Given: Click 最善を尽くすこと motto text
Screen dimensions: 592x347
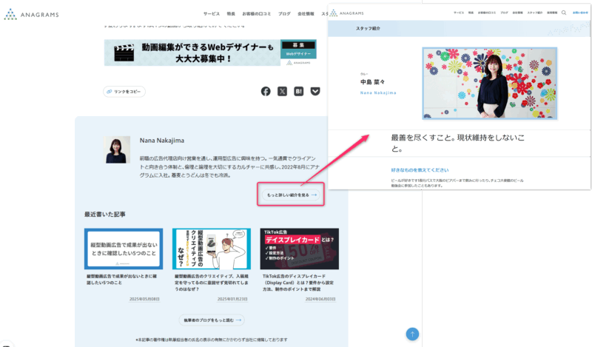Looking at the screenshot, I should (x=457, y=143).
